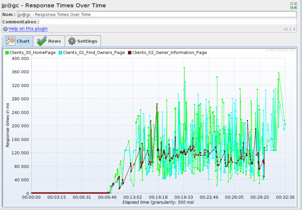Click the 00:16:18 mark on the time axis
The image size is (302, 210).
click(159, 197)
